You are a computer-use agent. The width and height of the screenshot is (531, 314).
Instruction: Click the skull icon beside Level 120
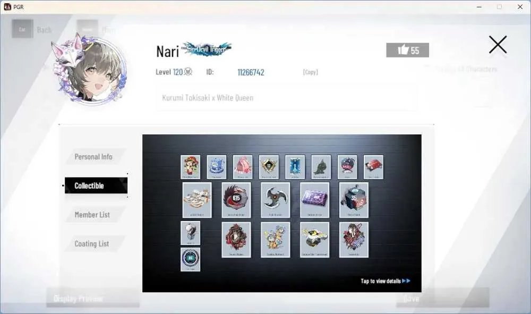(189, 72)
